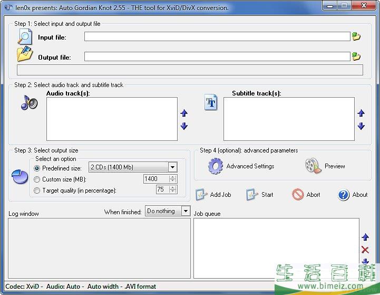
Task: Increase the custom size 1400 spinner
Action: (173, 177)
